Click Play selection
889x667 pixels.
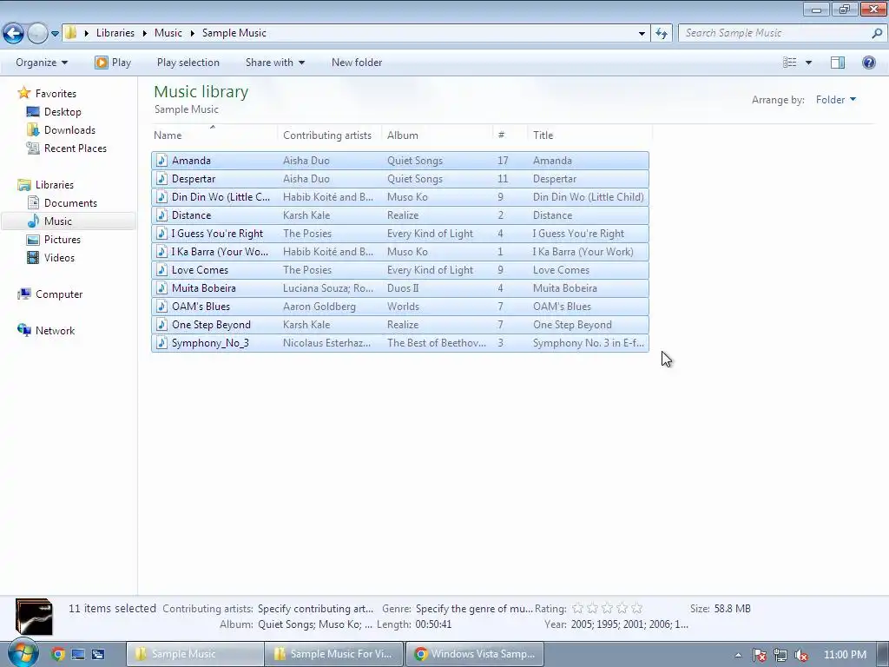pyautogui.click(x=188, y=63)
